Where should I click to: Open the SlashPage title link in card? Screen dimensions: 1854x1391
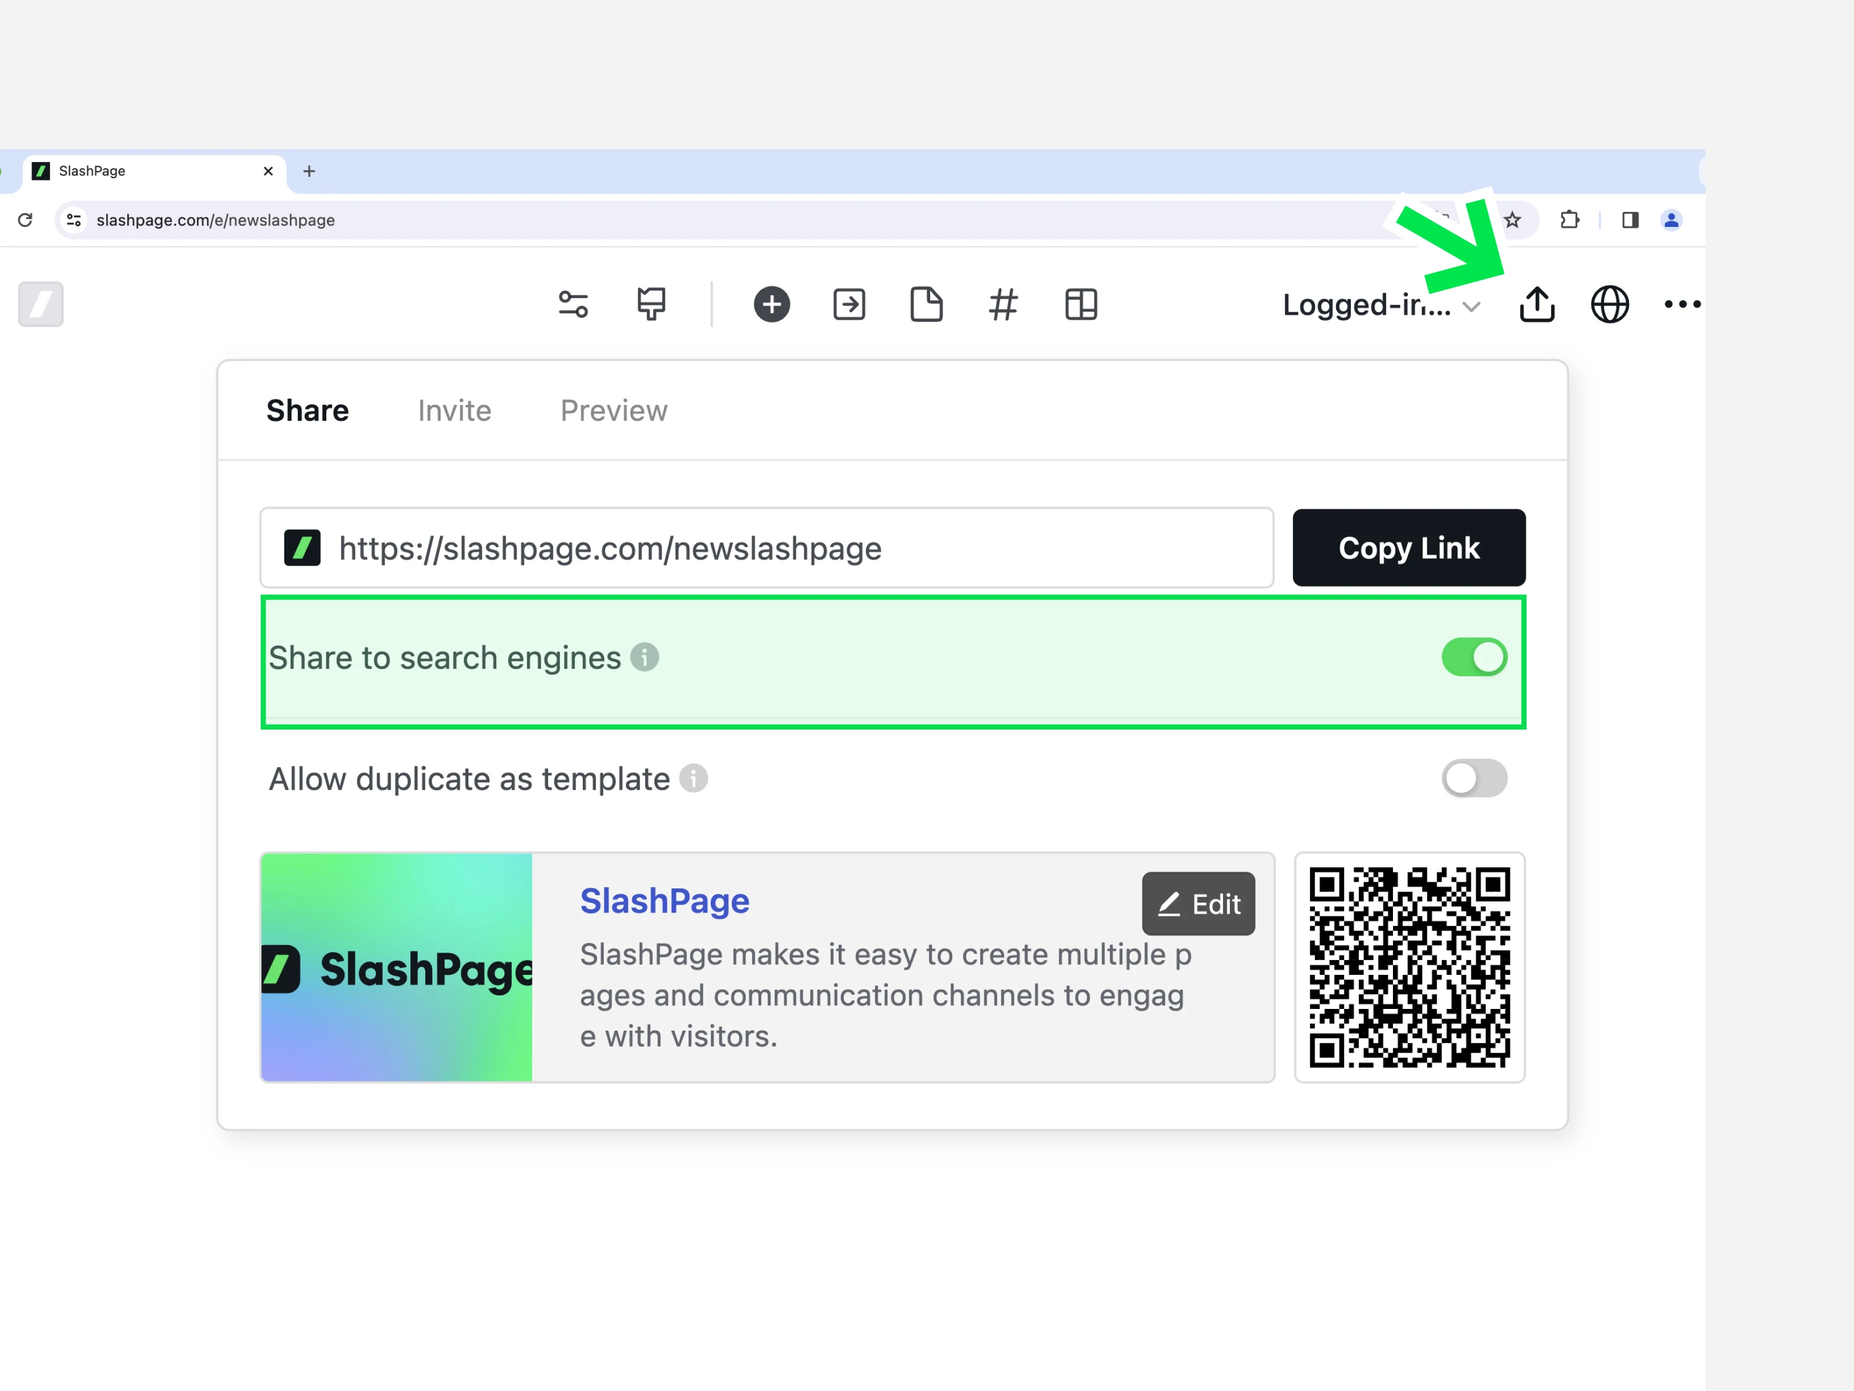click(664, 901)
